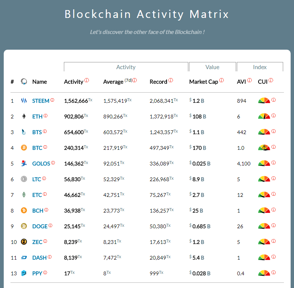Image resolution: width=294 pixels, height=288 pixels.
Task: Click the STEEM coin logo icon
Action: tap(24, 101)
